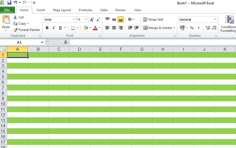Open Clipboard dialog launcher

coord(40,36)
